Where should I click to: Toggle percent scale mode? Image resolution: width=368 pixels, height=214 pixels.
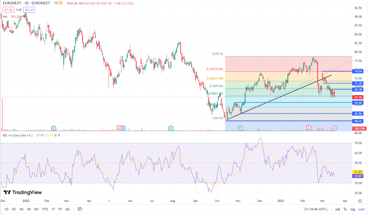click(345, 209)
